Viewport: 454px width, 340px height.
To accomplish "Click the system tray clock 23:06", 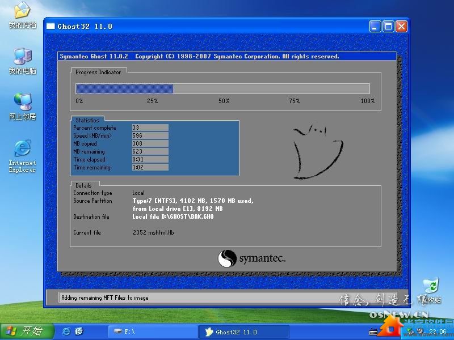I will (438, 331).
